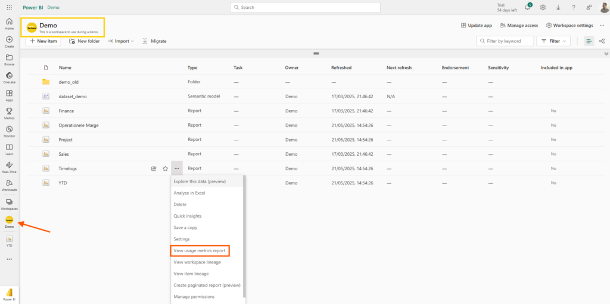Select the Demo workspace icon in the sidebar

click(10, 222)
